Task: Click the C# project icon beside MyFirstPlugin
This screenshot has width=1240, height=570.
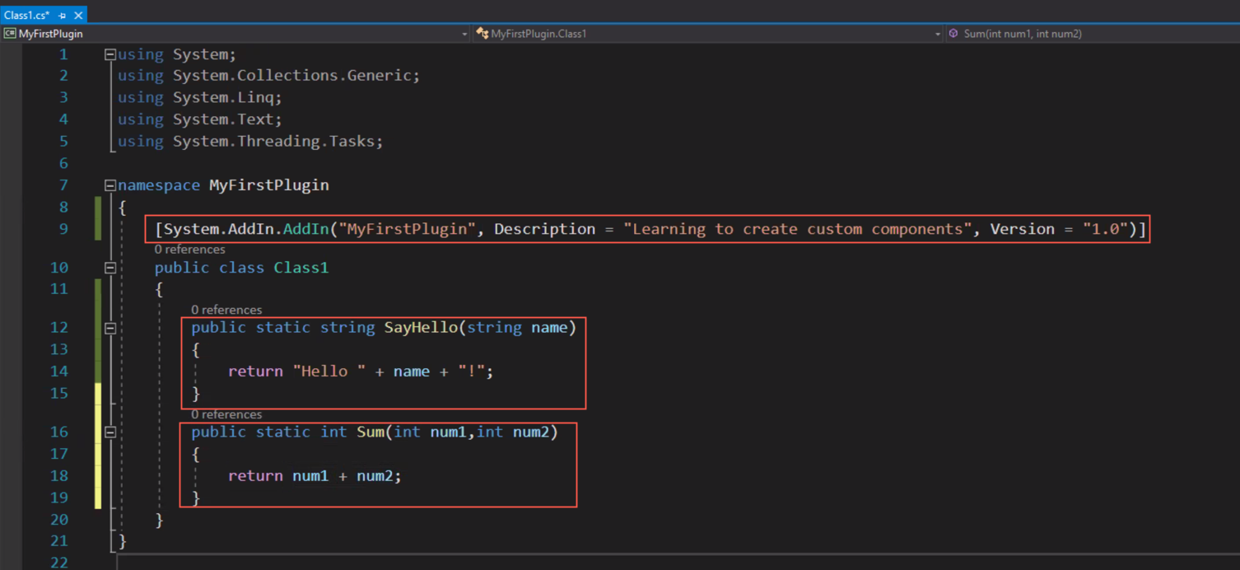Action: (x=10, y=34)
